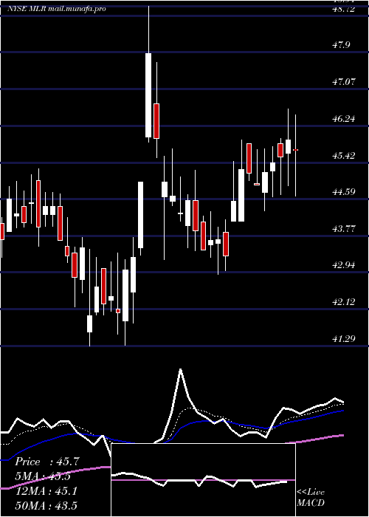Select the 45.42 price axis label
This screenshot has width=369, height=517.
(345, 155)
